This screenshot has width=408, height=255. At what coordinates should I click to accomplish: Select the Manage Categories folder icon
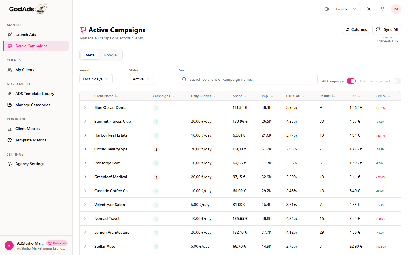click(9, 105)
